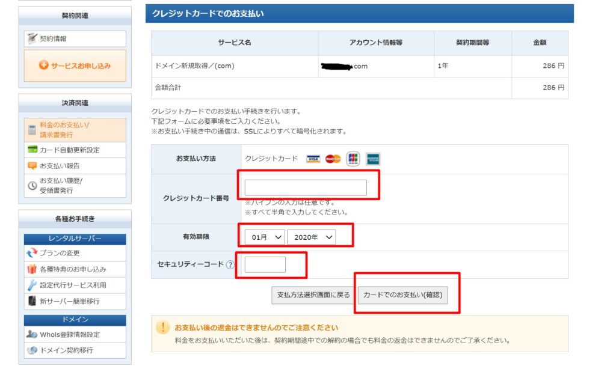616x369 pixels.
Task: Click the 契約期間等 column header
Action: [x=473, y=43]
